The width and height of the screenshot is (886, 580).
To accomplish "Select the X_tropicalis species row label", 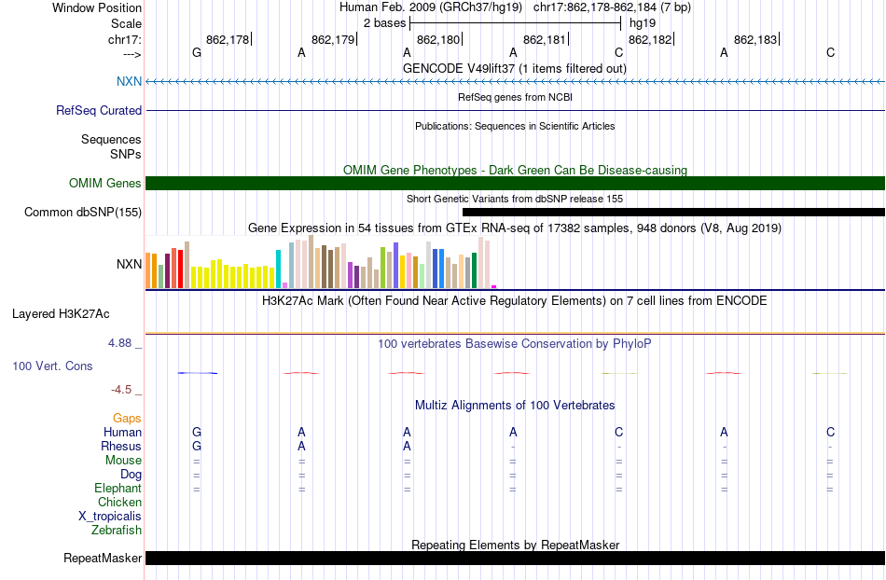I will [x=110, y=517].
